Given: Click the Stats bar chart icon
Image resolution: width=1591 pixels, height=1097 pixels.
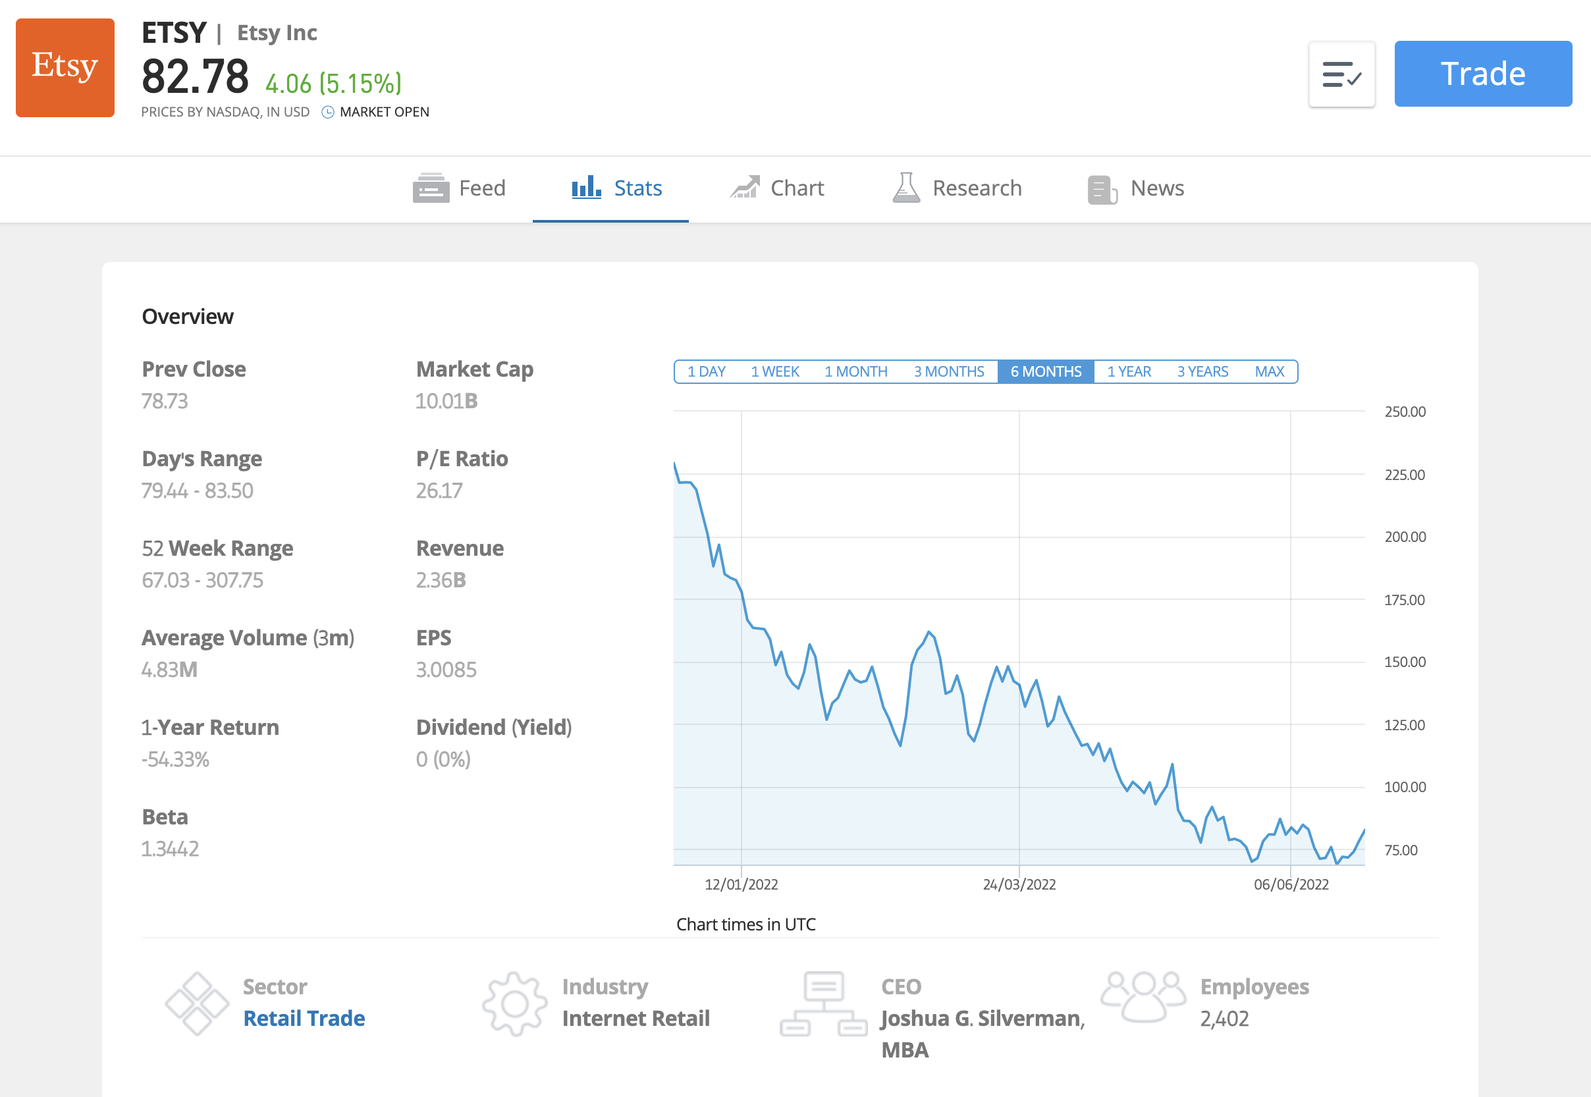Looking at the screenshot, I should [x=586, y=187].
